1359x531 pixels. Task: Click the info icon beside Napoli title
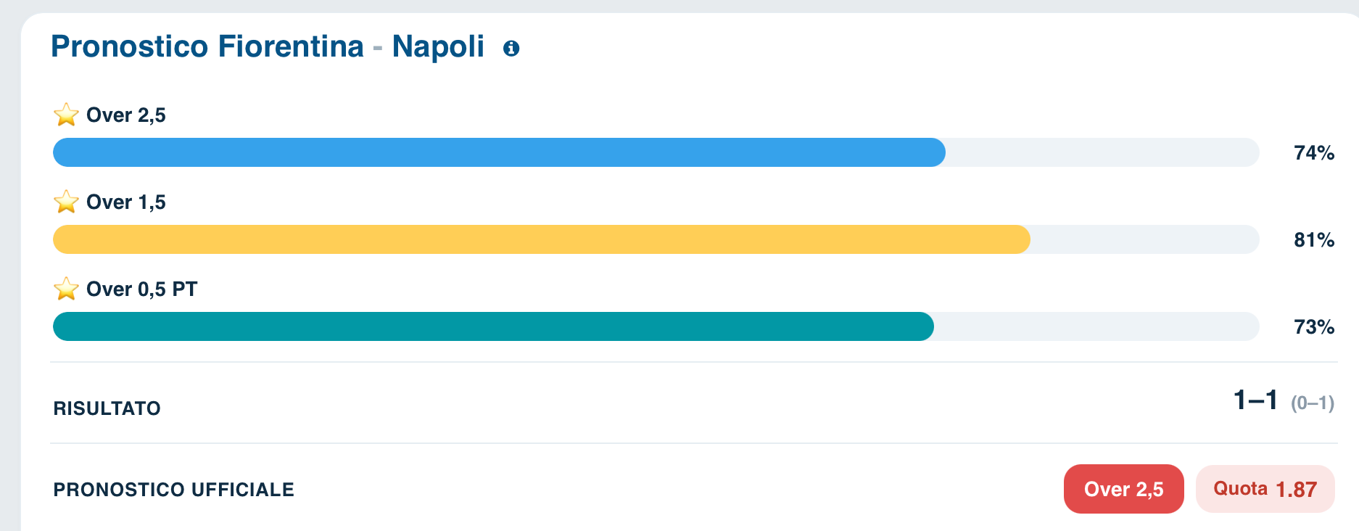point(511,49)
